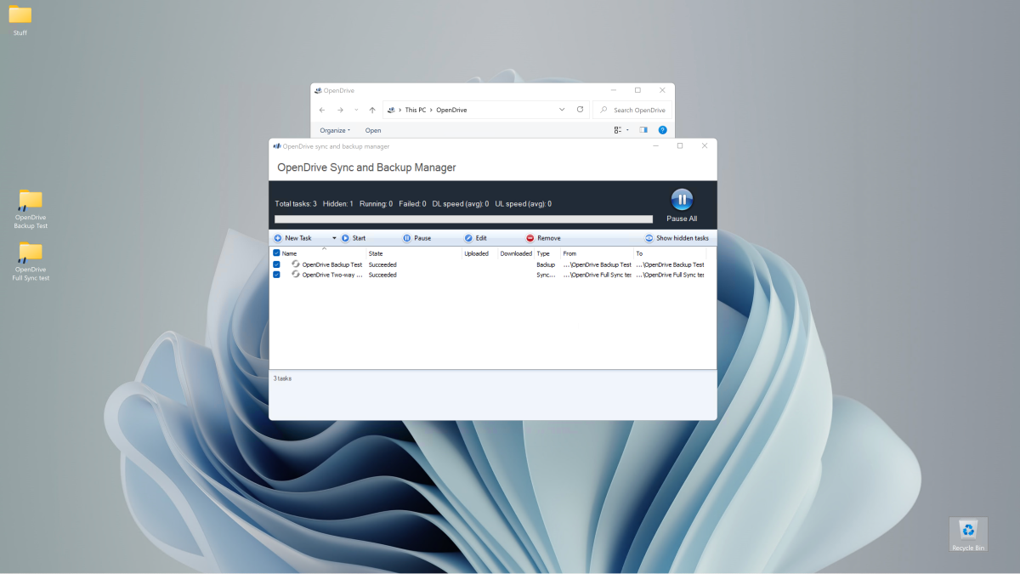Click the Pause All round button
This screenshot has width=1020, height=574.
pos(682,201)
